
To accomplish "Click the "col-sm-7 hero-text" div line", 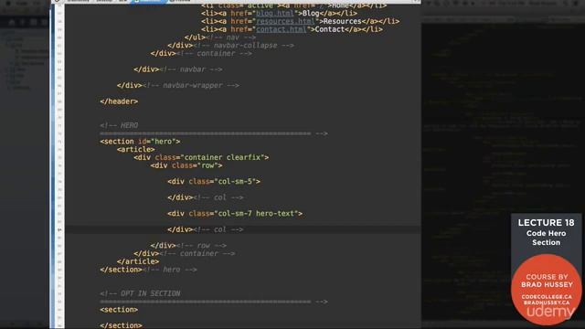I will tap(235, 214).
